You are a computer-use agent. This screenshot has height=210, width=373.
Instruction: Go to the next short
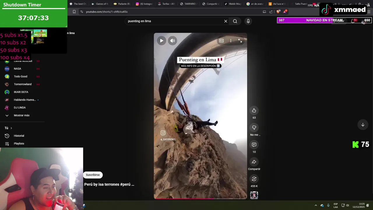coord(363,125)
